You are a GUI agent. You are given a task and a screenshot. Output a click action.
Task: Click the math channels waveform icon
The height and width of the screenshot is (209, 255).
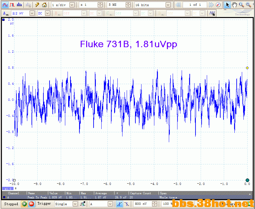point(212,13)
